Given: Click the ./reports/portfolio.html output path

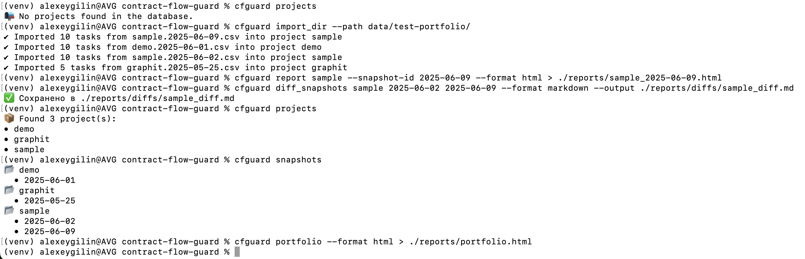Looking at the screenshot, I should tap(470, 242).
